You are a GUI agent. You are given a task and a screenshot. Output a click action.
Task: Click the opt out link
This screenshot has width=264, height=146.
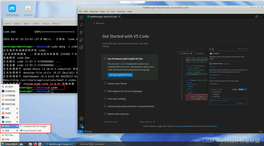pyautogui.click(x=213, y=126)
